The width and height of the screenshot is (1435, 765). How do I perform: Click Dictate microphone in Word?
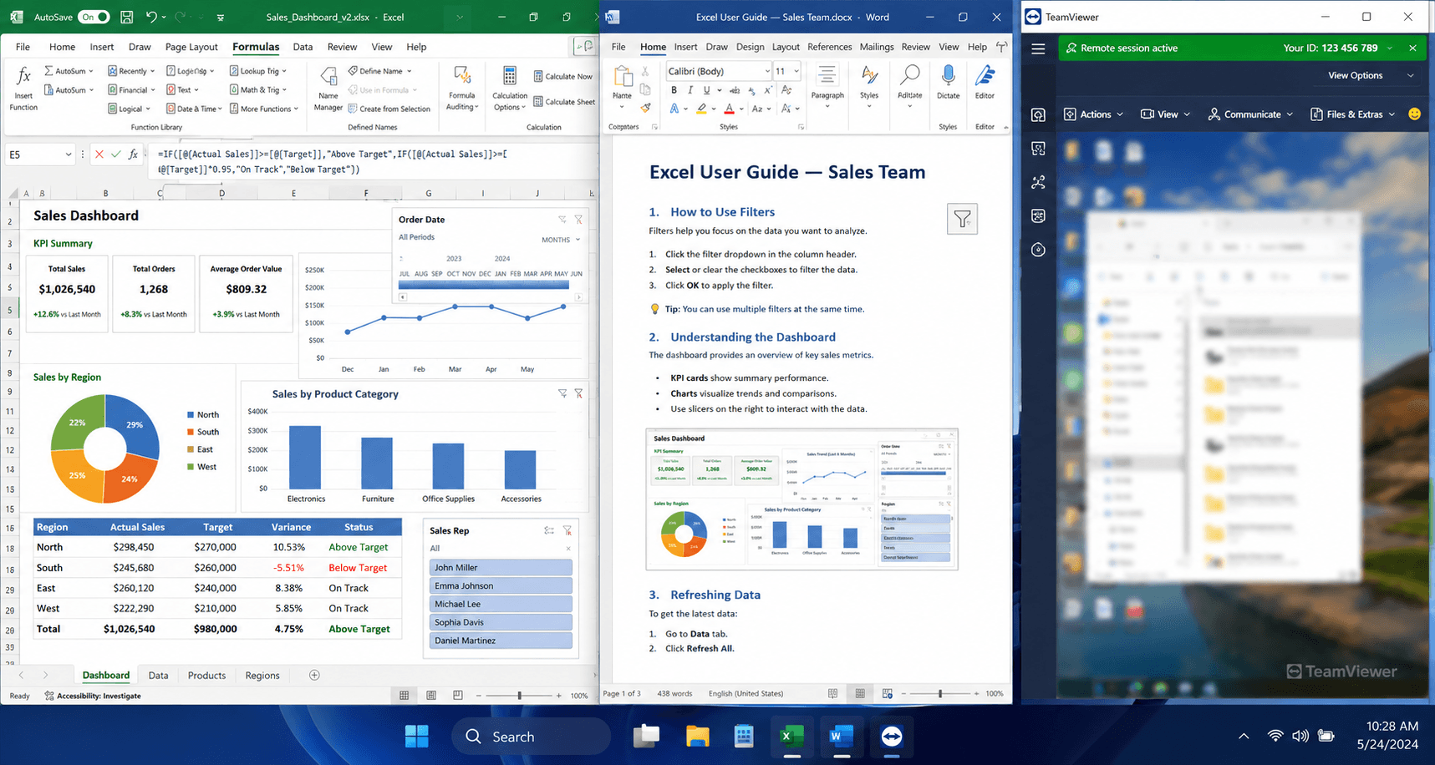(948, 83)
